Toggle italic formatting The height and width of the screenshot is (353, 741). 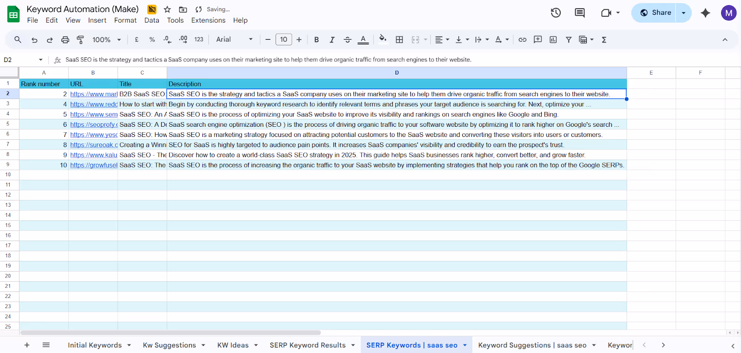332,40
